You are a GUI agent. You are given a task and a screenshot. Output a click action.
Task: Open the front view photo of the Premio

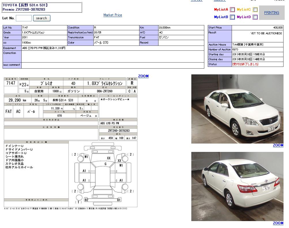[237, 109]
